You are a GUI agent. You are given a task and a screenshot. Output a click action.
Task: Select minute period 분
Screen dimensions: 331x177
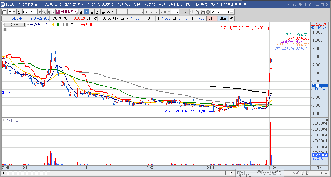tap(103, 12)
